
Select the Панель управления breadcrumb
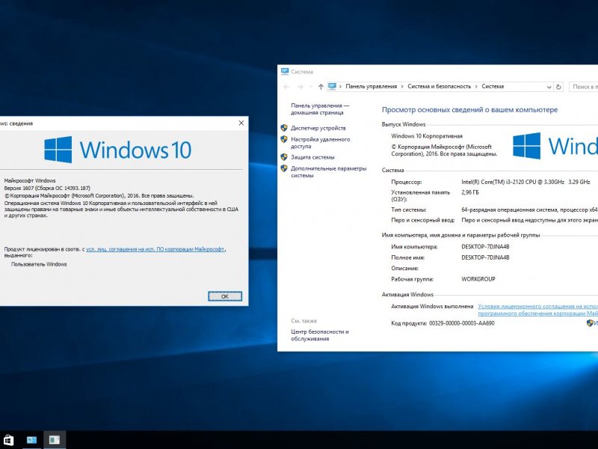(371, 87)
